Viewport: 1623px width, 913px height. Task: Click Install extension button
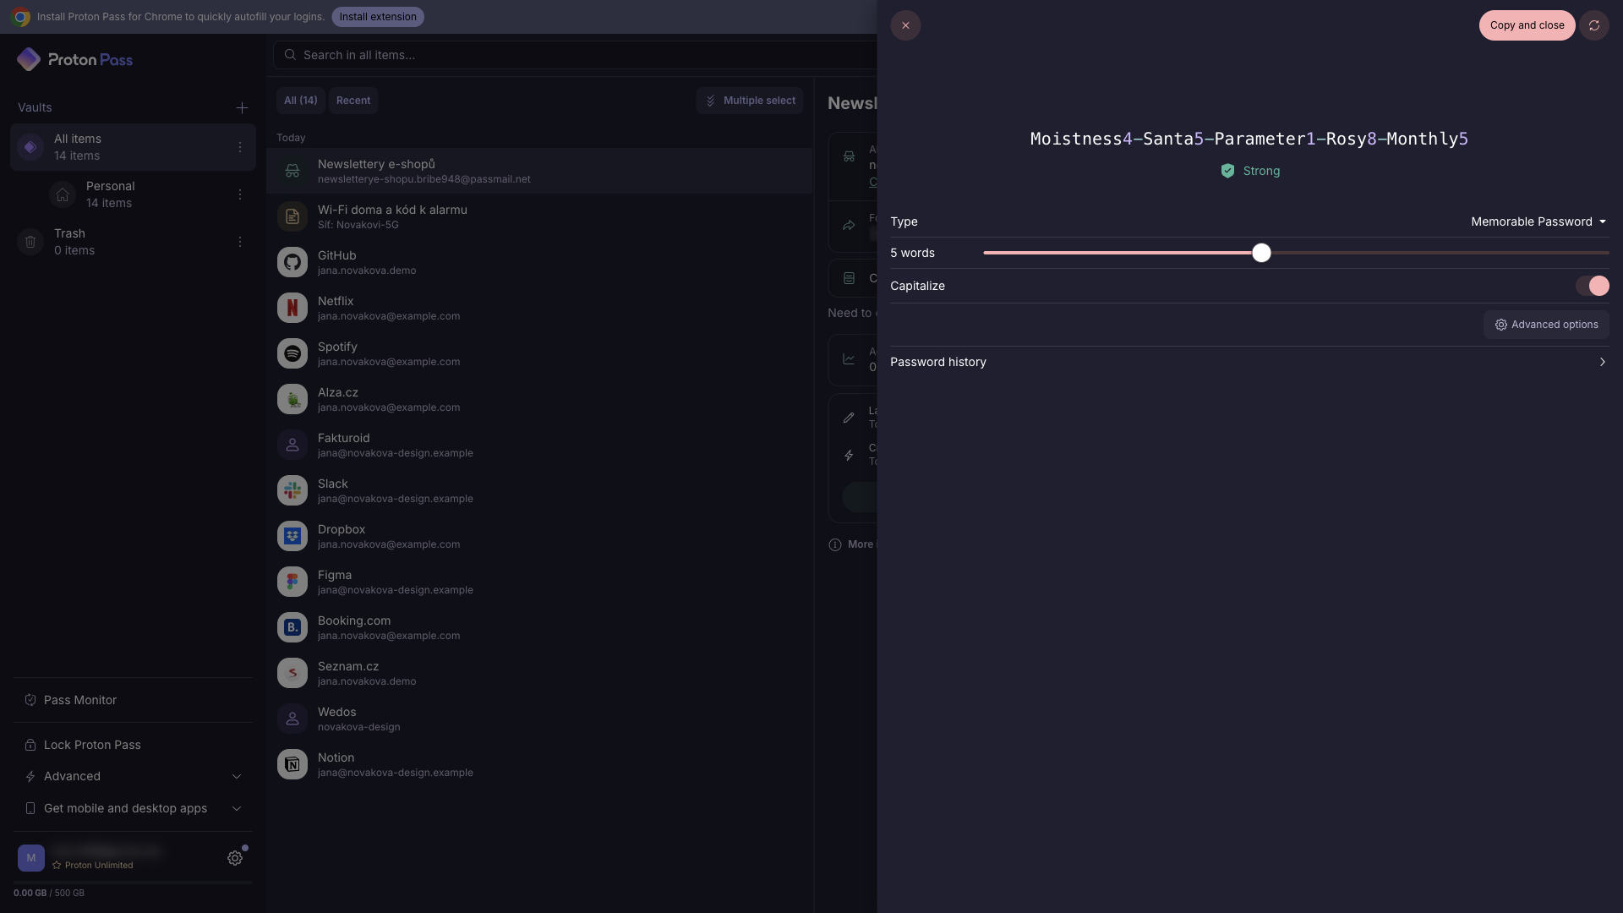(x=378, y=17)
